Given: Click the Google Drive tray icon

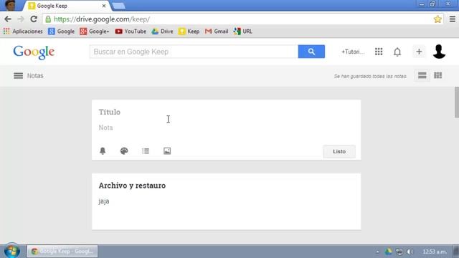Looking at the screenshot, I should (x=389, y=252).
